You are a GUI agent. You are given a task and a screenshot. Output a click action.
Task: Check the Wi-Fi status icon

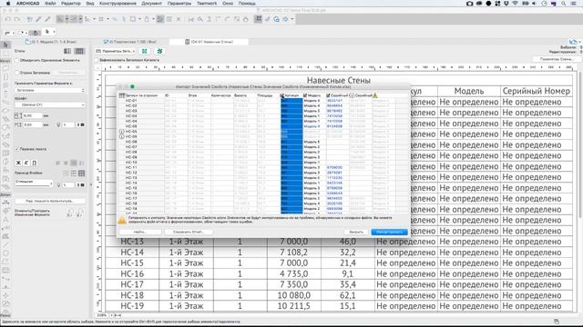pos(515,4)
